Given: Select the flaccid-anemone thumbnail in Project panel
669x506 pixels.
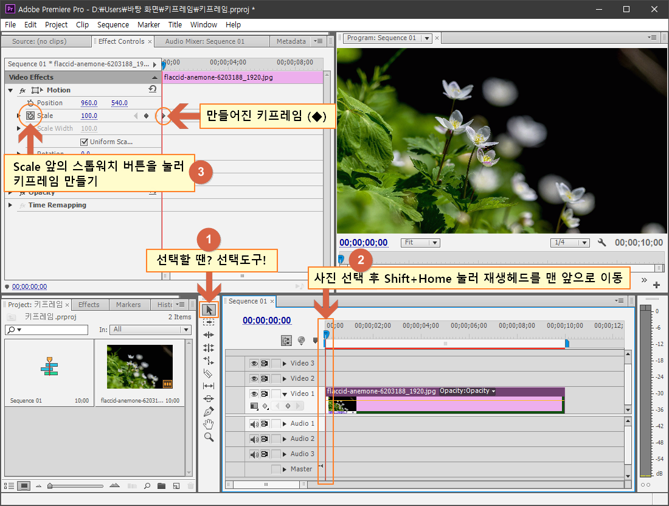Looking at the screenshot, I should click(140, 367).
